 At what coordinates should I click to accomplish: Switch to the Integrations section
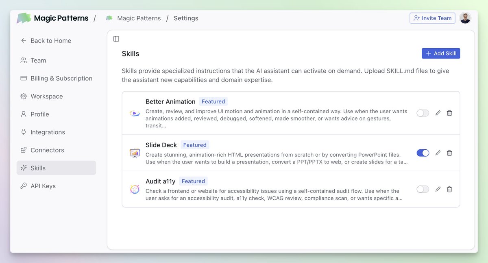(48, 132)
